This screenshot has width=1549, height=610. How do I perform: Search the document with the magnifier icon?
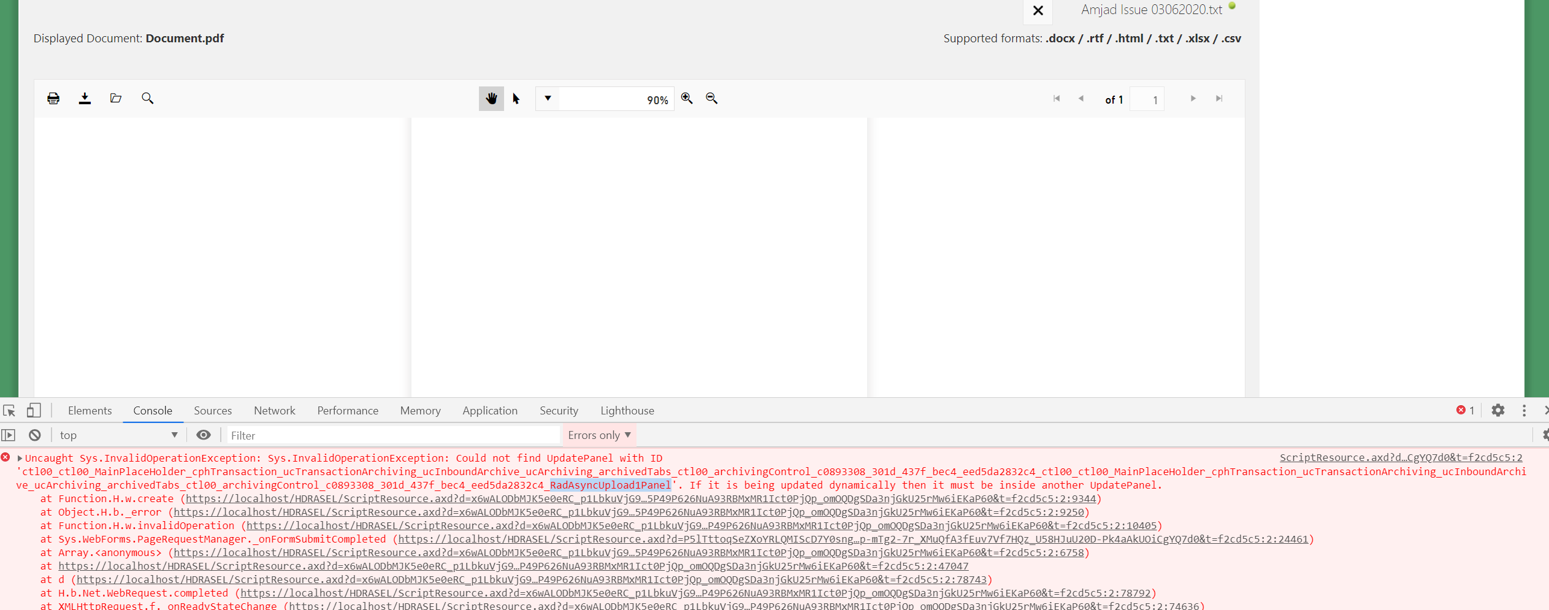point(147,98)
